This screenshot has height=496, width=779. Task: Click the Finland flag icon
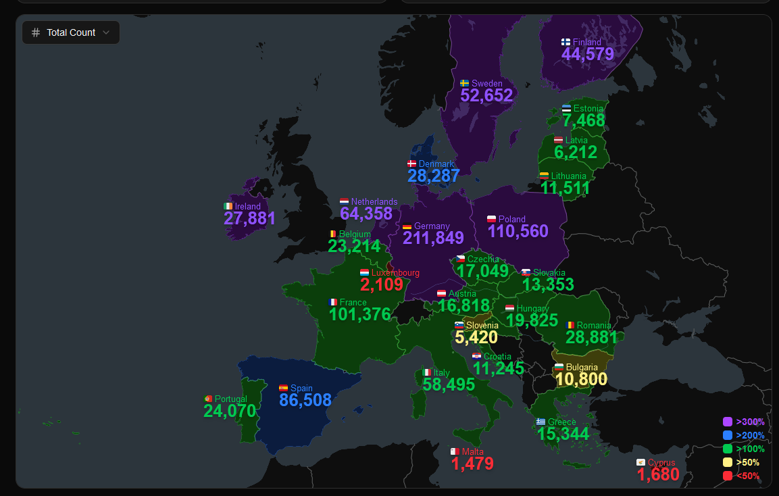coord(566,43)
